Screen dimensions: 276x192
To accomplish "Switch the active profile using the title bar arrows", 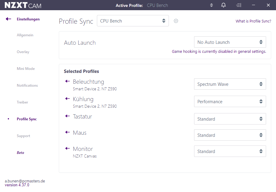I will (211, 5).
